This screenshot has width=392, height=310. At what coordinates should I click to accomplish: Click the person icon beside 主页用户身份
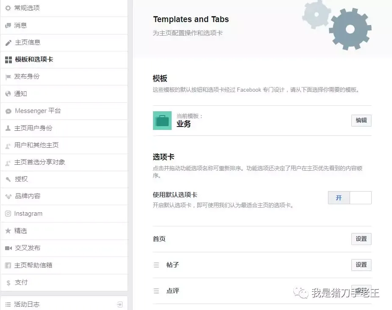pos(8,128)
